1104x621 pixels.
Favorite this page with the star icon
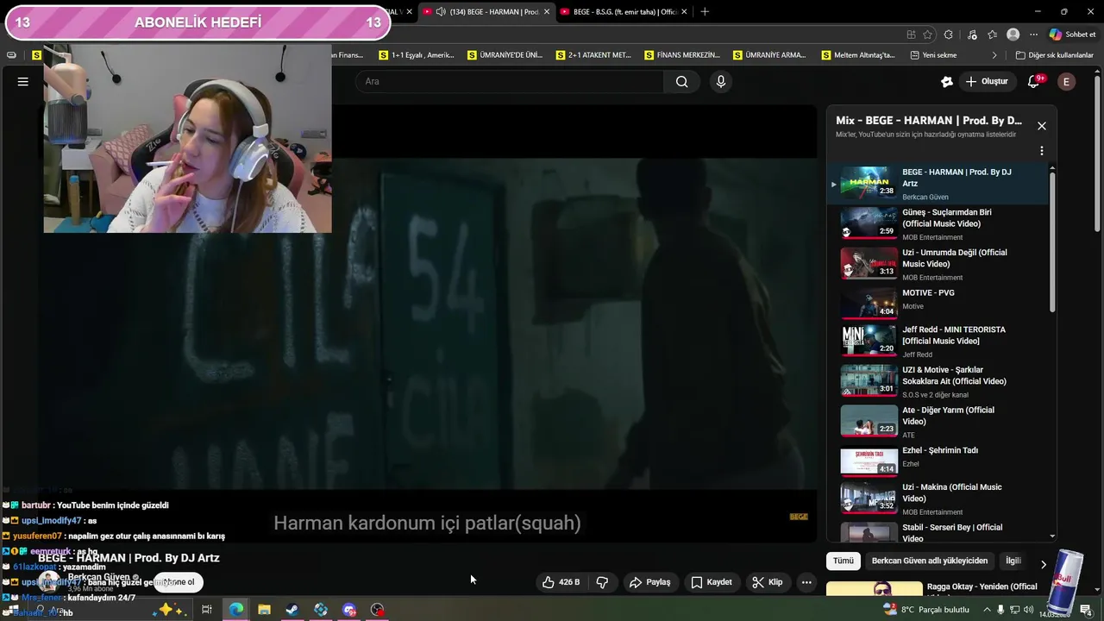tap(928, 34)
